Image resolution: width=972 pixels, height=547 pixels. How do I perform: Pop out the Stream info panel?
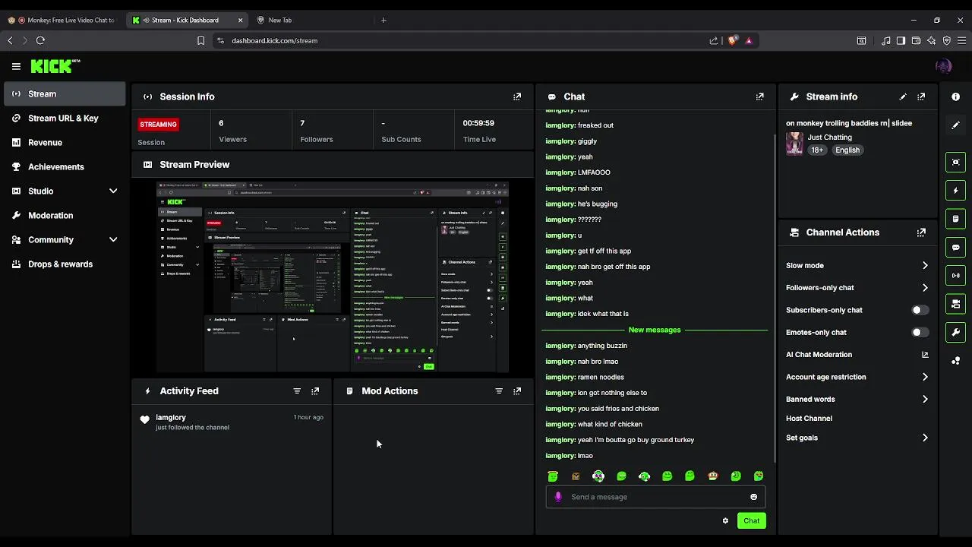point(921,96)
